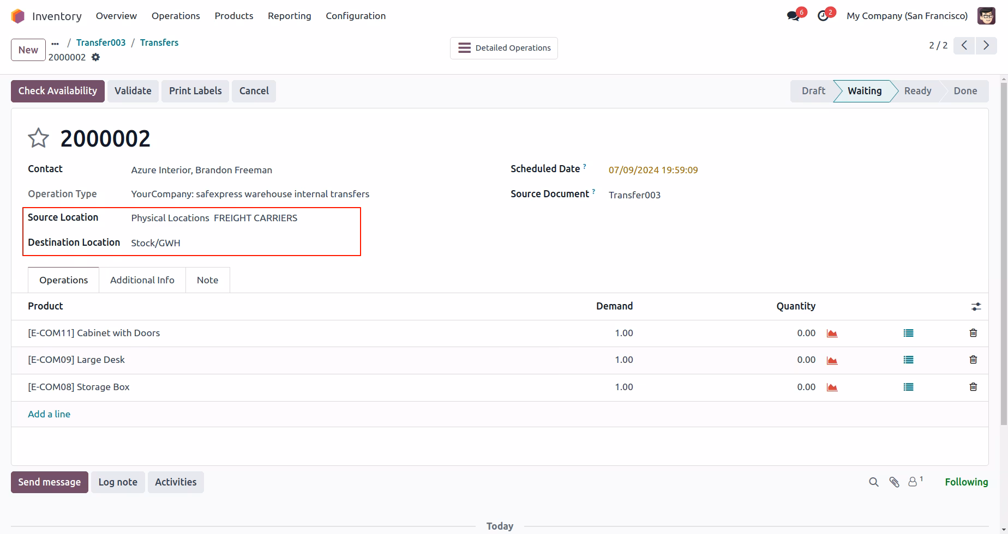This screenshot has width=1008, height=534.
Task: Open the Overview menu
Action: (116, 16)
